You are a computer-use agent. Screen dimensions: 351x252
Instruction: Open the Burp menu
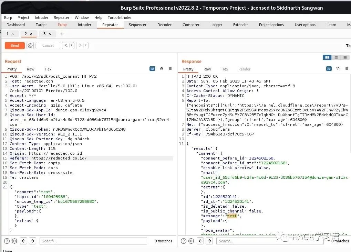[8, 18]
